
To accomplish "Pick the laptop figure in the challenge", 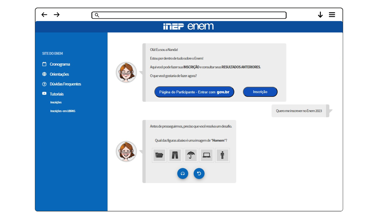I will click(x=207, y=155).
